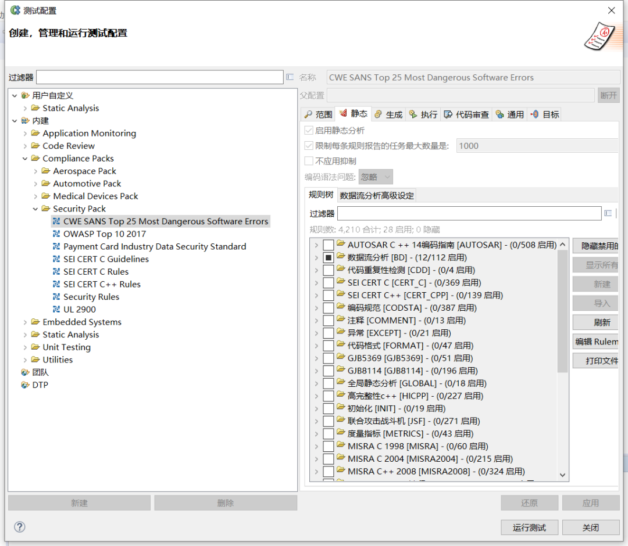
Task: Toggle the 数据流分析 [BD] checkbox
Action: (329, 257)
